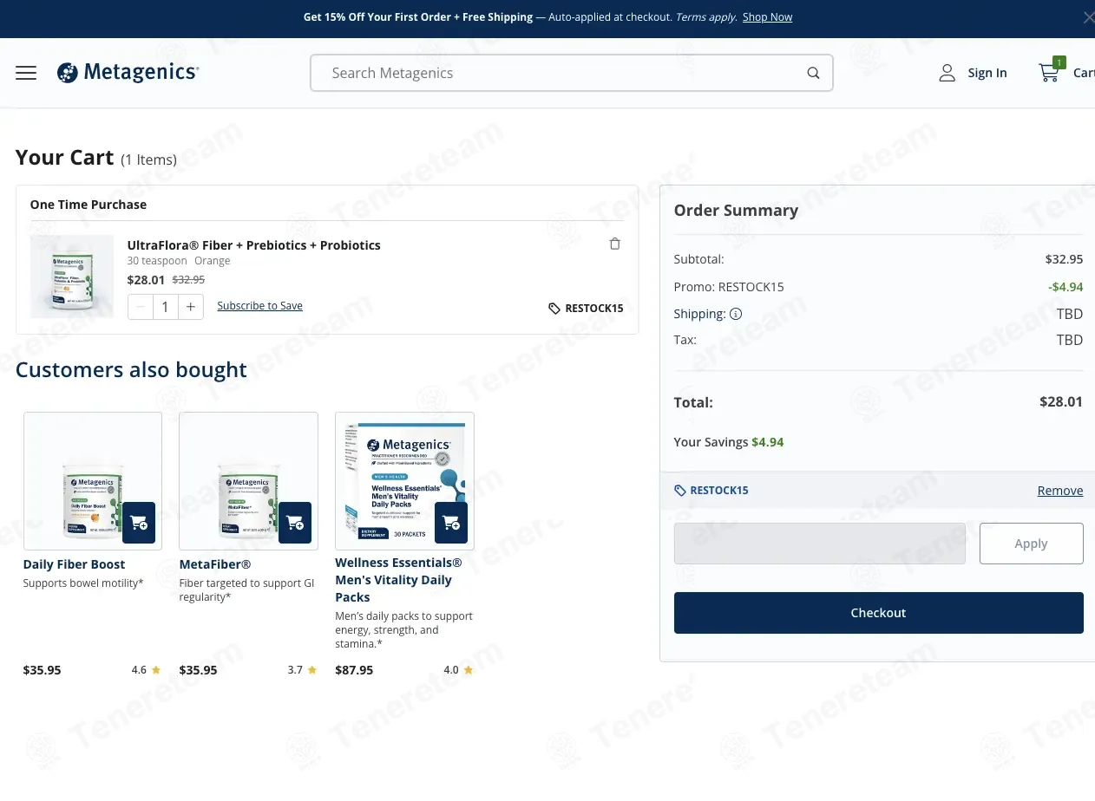This screenshot has height=801, width=1095.
Task: Increase UltraFlora quantity with plus button
Action: (x=191, y=307)
